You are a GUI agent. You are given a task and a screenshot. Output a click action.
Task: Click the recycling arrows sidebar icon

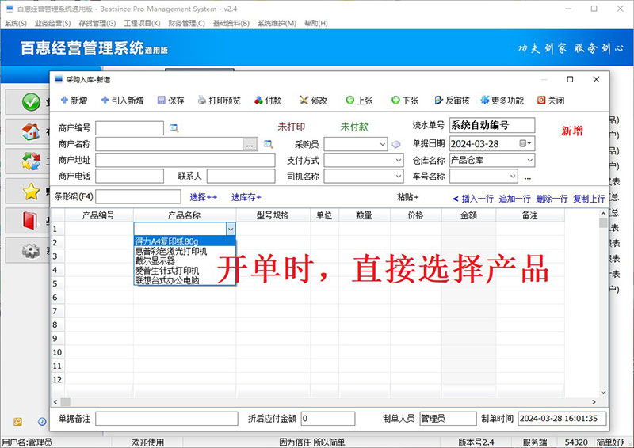click(31, 161)
